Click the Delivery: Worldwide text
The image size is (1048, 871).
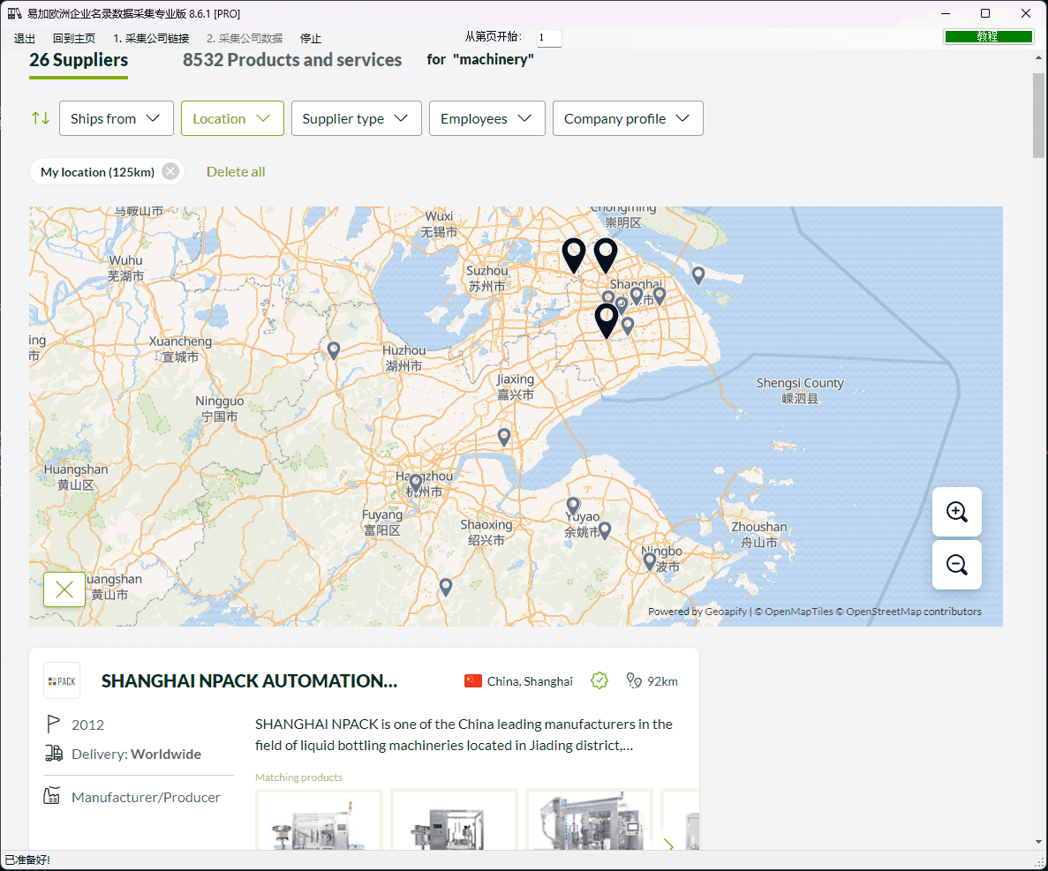[x=136, y=755]
